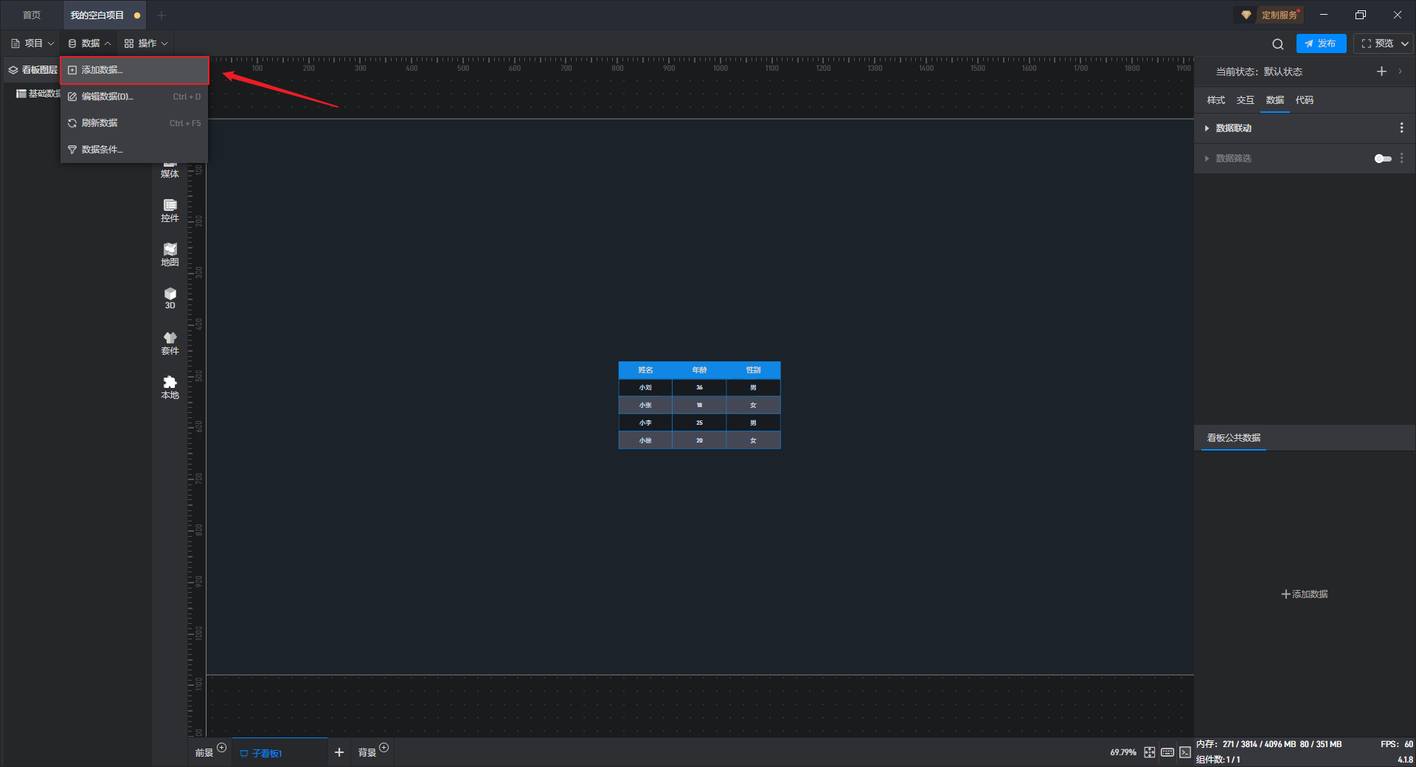Choose 数据条件... menu entry
This screenshot has width=1416, height=767.
(x=134, y=150)
